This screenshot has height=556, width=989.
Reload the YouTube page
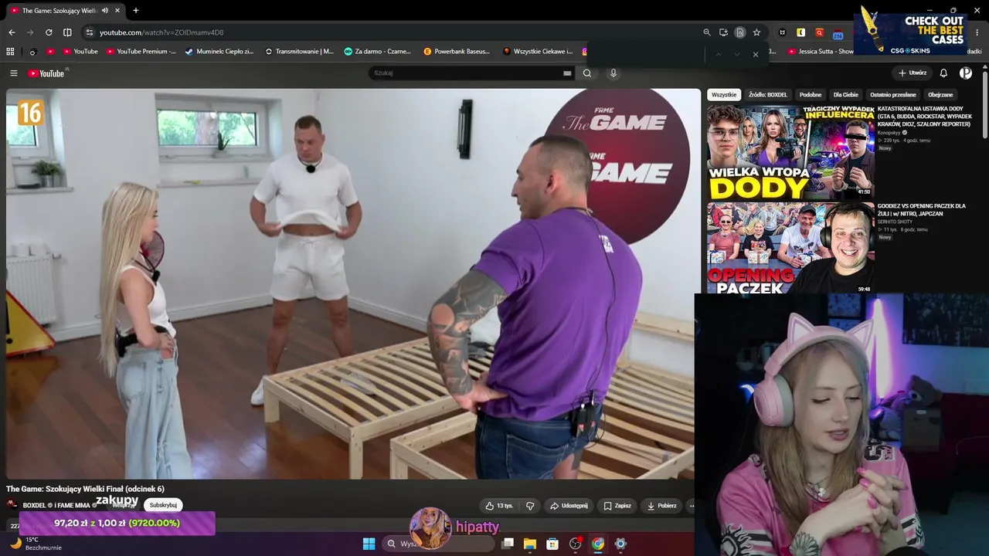coord(49,32)
